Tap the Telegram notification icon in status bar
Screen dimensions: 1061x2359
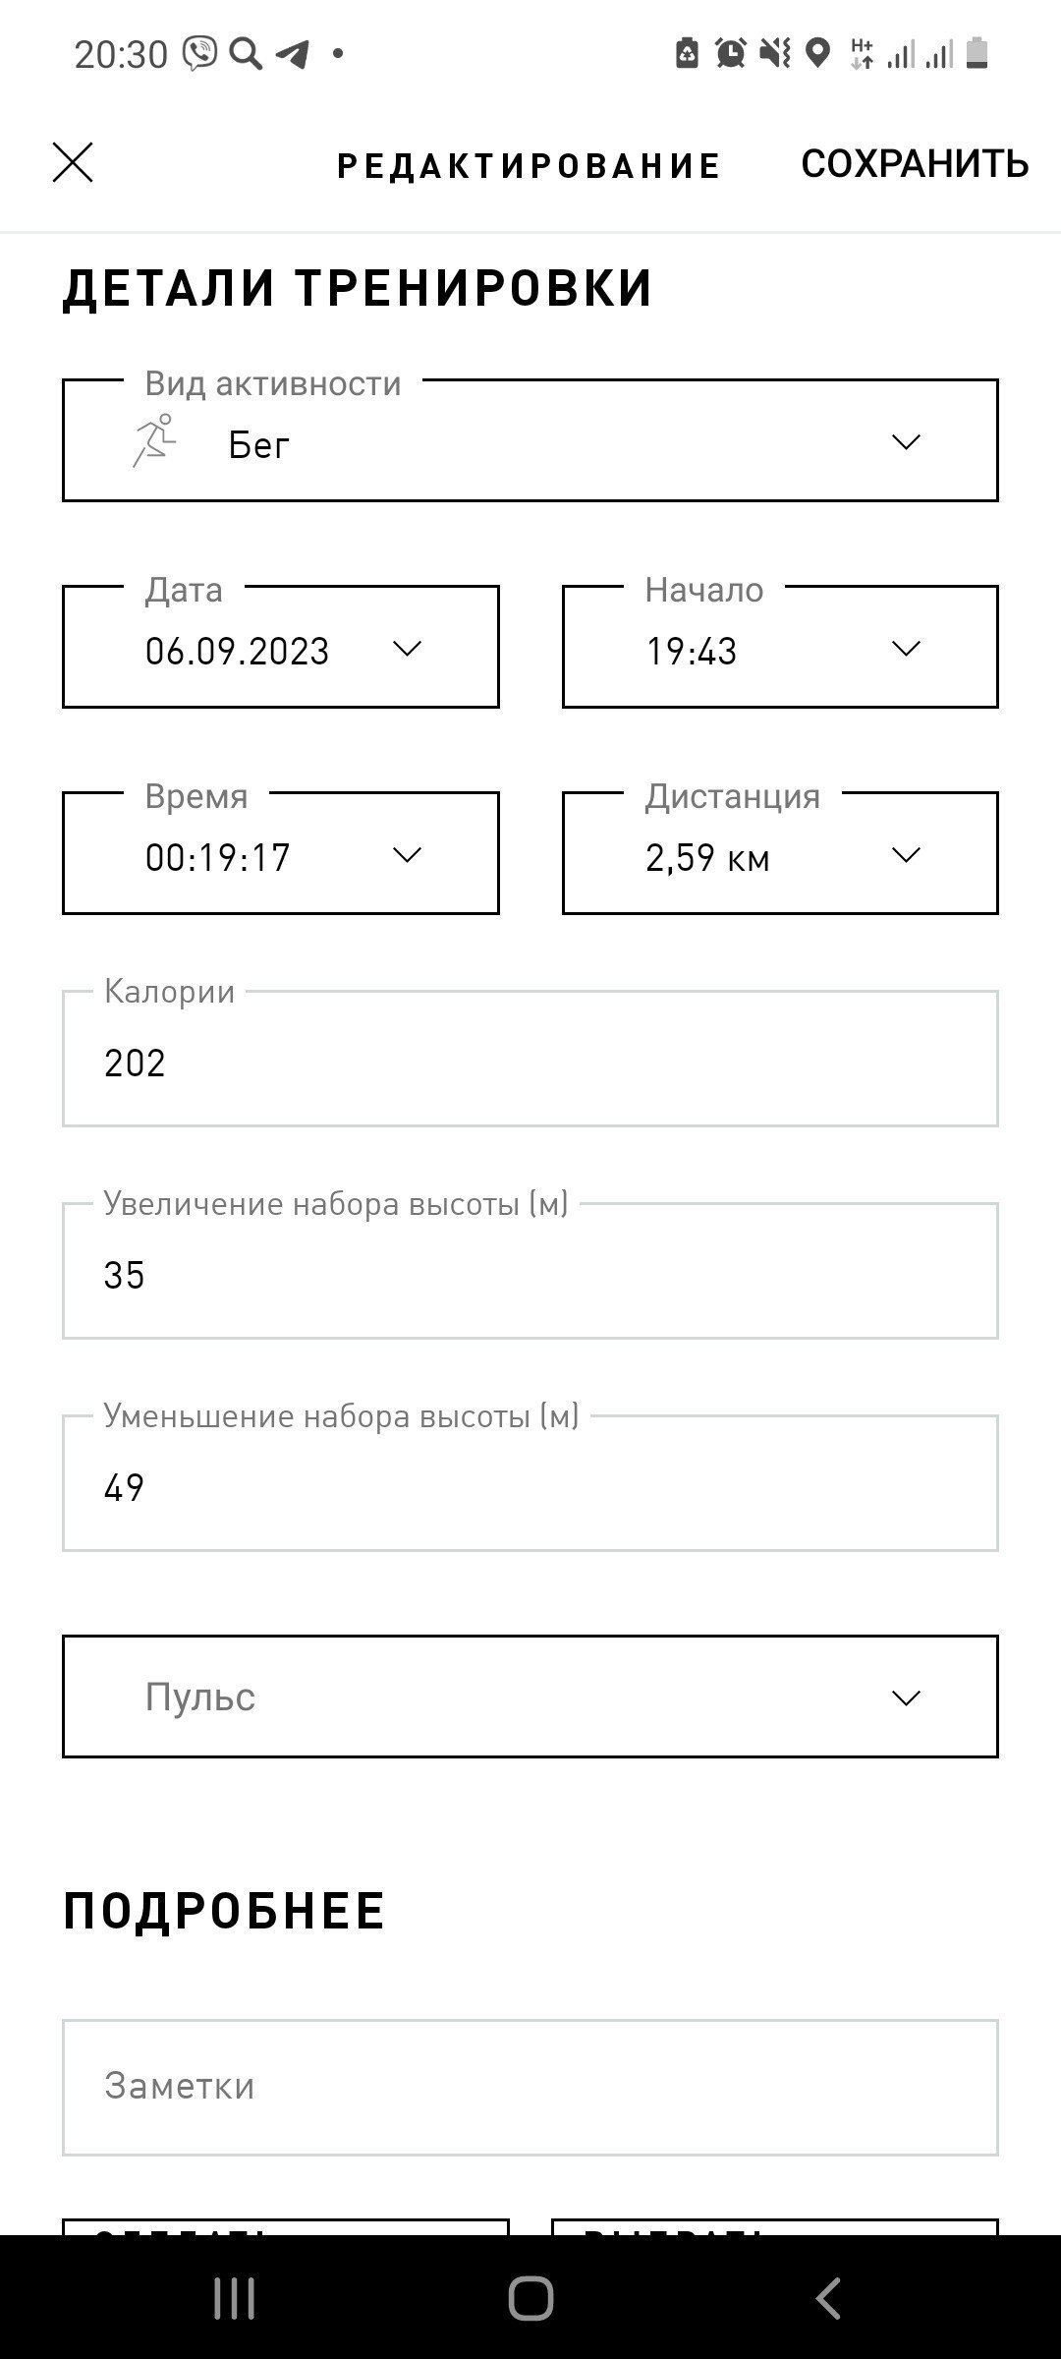[x=292, y=53]
